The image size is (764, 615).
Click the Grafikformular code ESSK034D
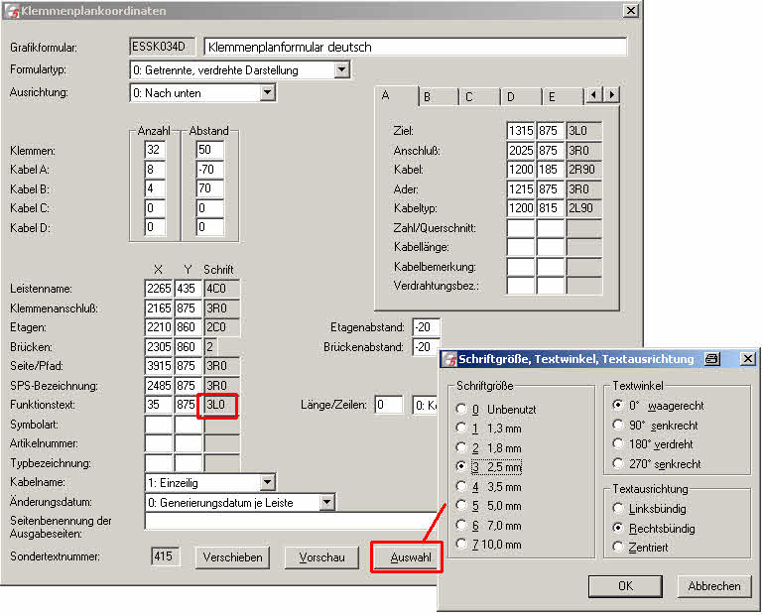pyautogui.click(x=162, y=47)
